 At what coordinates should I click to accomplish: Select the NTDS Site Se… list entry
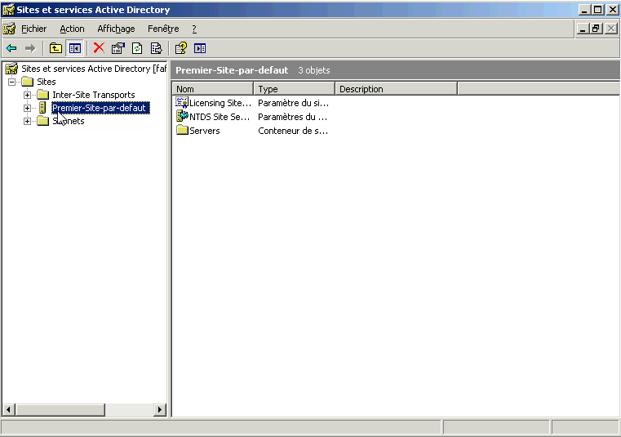click(x=220, y=117)
